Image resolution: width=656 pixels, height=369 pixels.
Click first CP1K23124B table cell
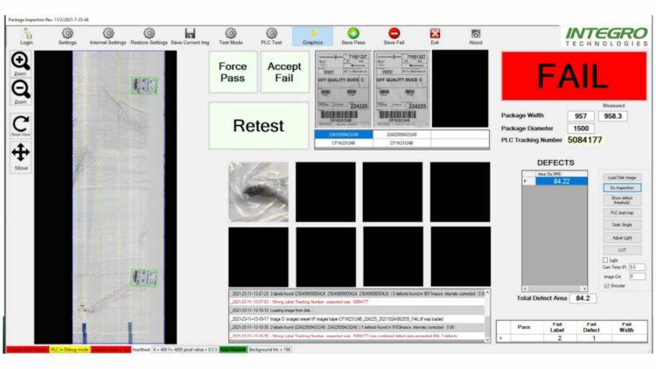pos(344,143)
